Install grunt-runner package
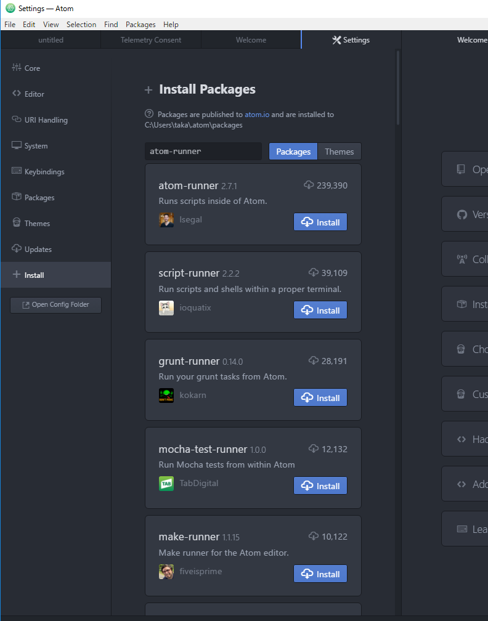488x621 pixels. tap(320, 397)
